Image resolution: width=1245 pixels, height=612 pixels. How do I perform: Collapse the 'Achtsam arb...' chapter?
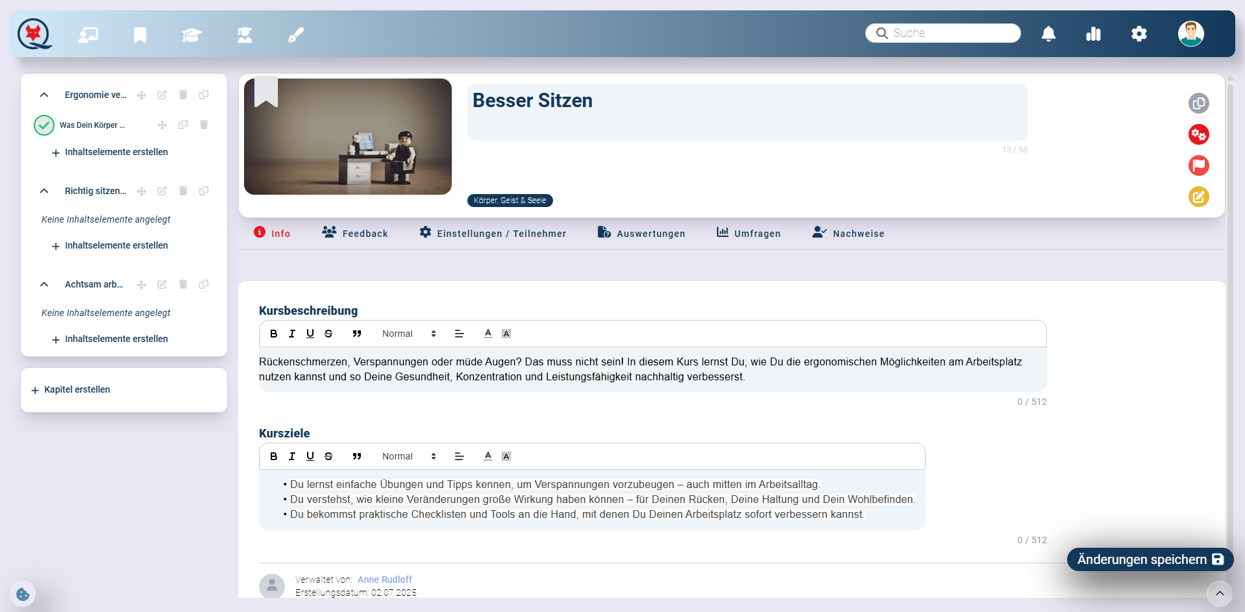coord(44,284)
